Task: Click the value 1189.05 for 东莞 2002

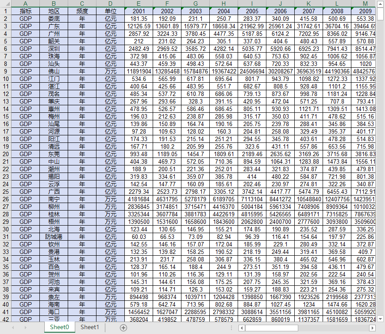Action: (x=167, y=154)
